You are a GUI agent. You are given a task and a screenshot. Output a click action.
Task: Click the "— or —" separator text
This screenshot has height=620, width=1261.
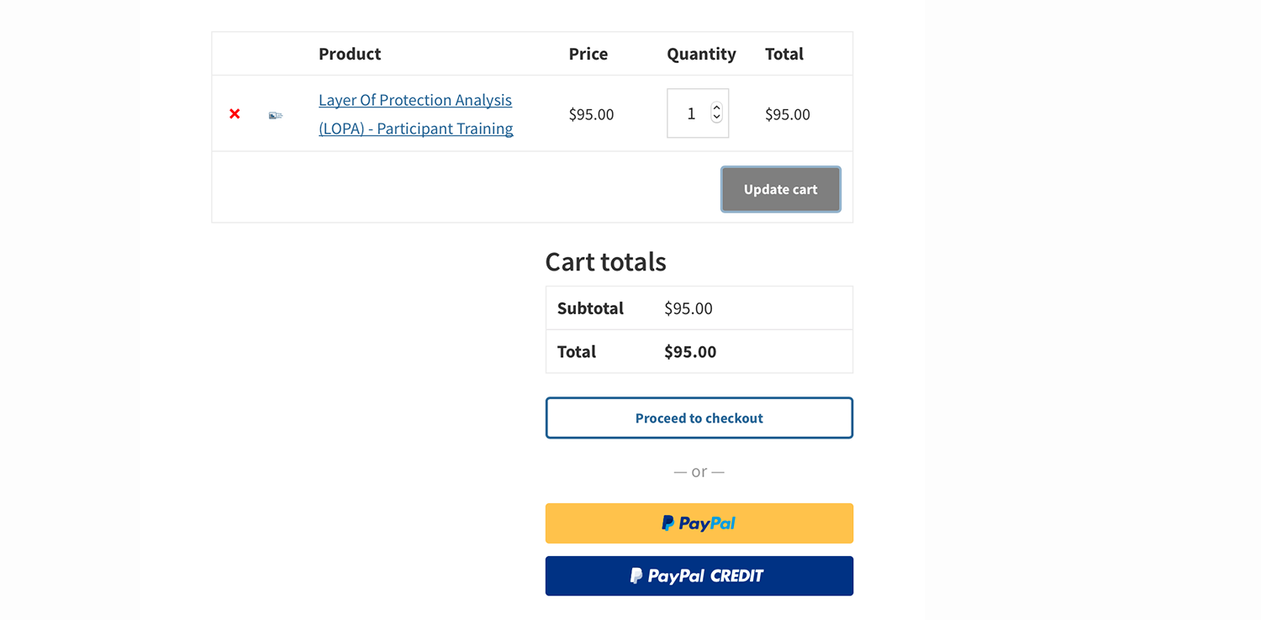(x=699, y=471)
